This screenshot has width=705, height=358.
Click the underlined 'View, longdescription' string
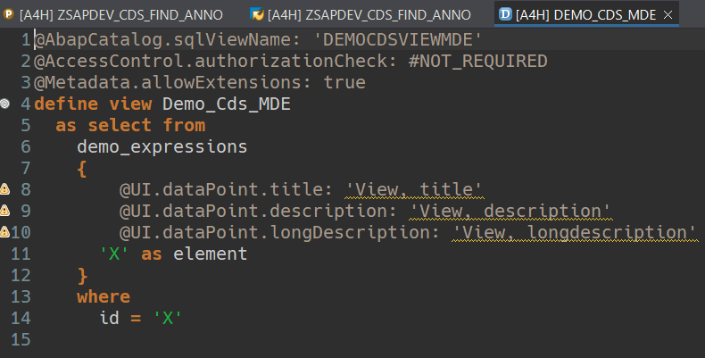coord(575,232)
